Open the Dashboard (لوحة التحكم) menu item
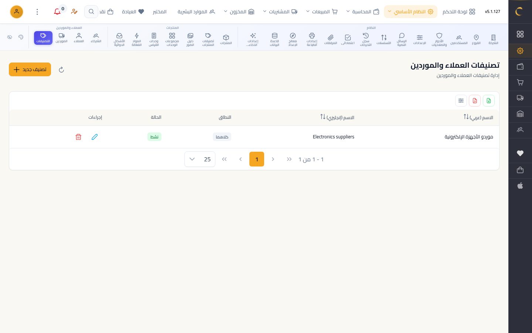 pos(459,12)
